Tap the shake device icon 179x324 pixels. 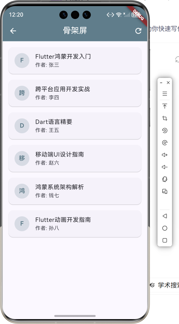[165, 179]
